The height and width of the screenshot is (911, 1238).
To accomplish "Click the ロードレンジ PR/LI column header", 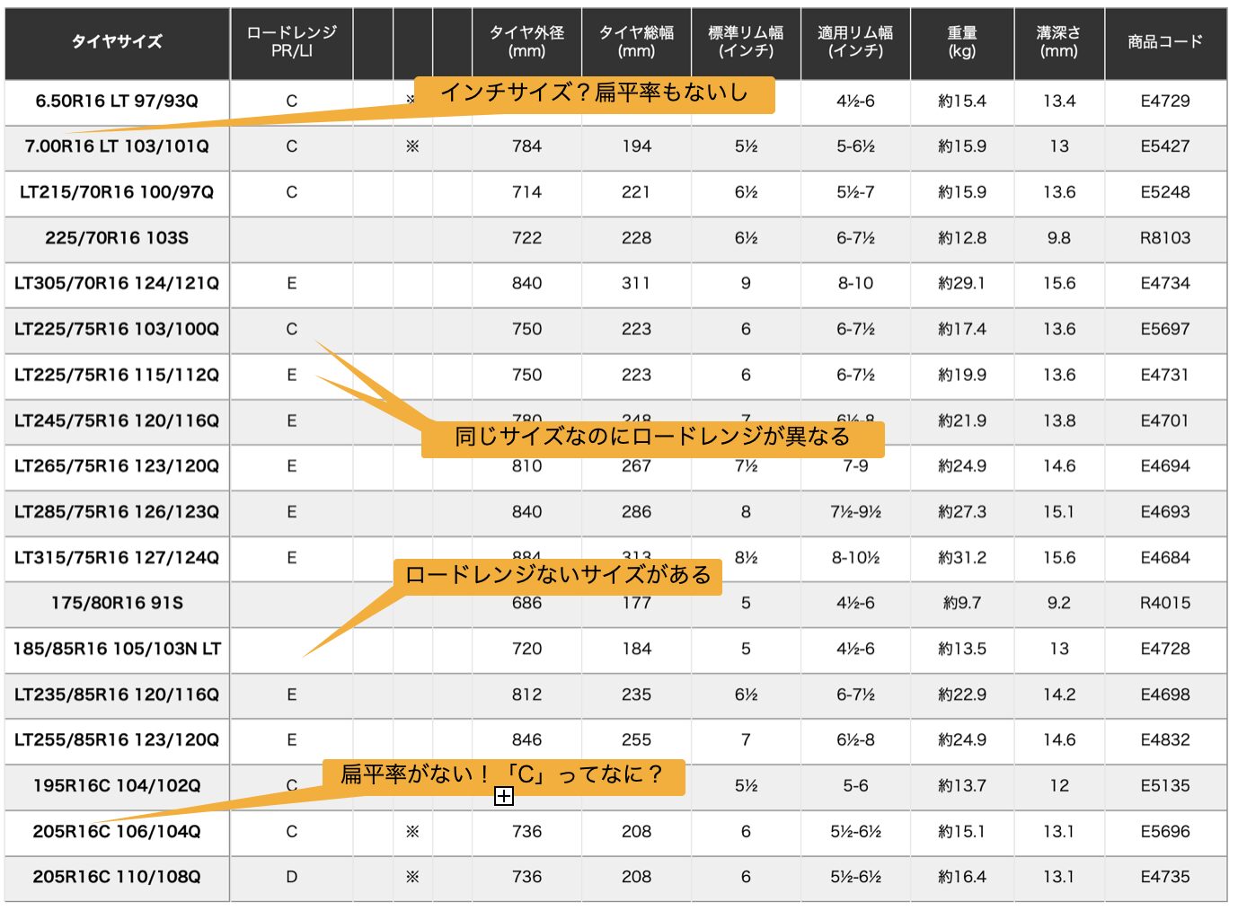I will click(292, 42).
